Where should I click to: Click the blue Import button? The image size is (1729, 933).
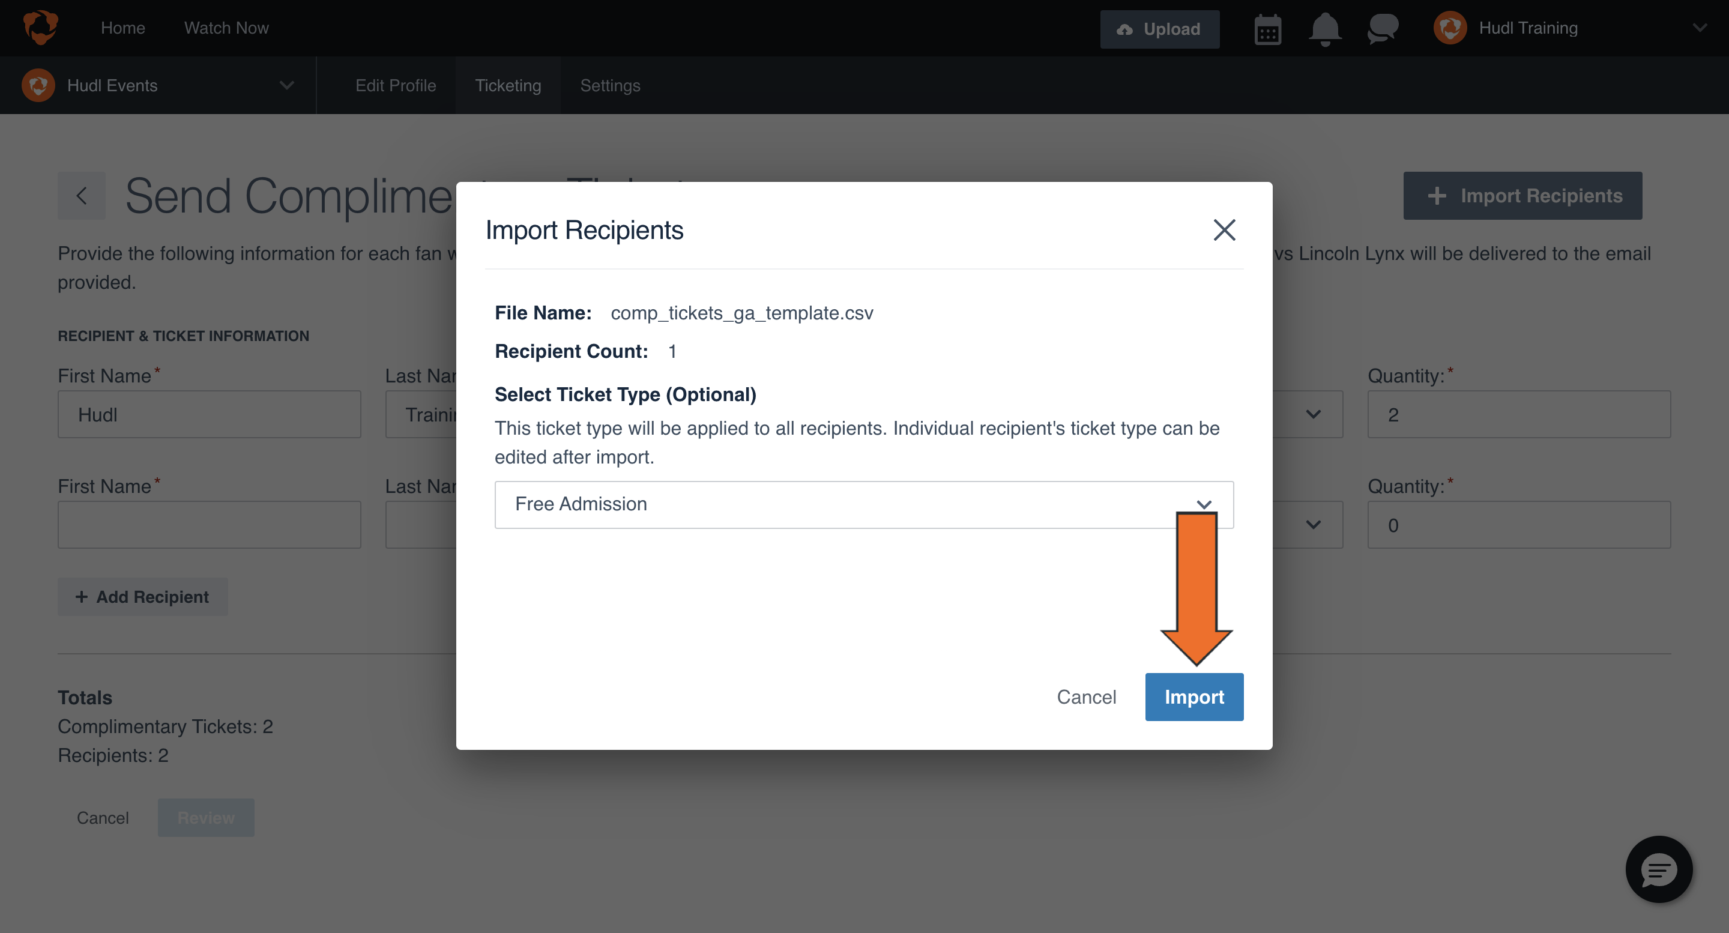click(x=1193, y=696)
